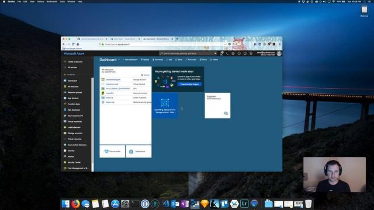Open Lightroom from the Dock
This screenshot has height=210, width=374.
point(244,204)
